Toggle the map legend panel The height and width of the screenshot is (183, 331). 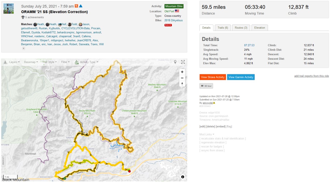click(3, 161)
